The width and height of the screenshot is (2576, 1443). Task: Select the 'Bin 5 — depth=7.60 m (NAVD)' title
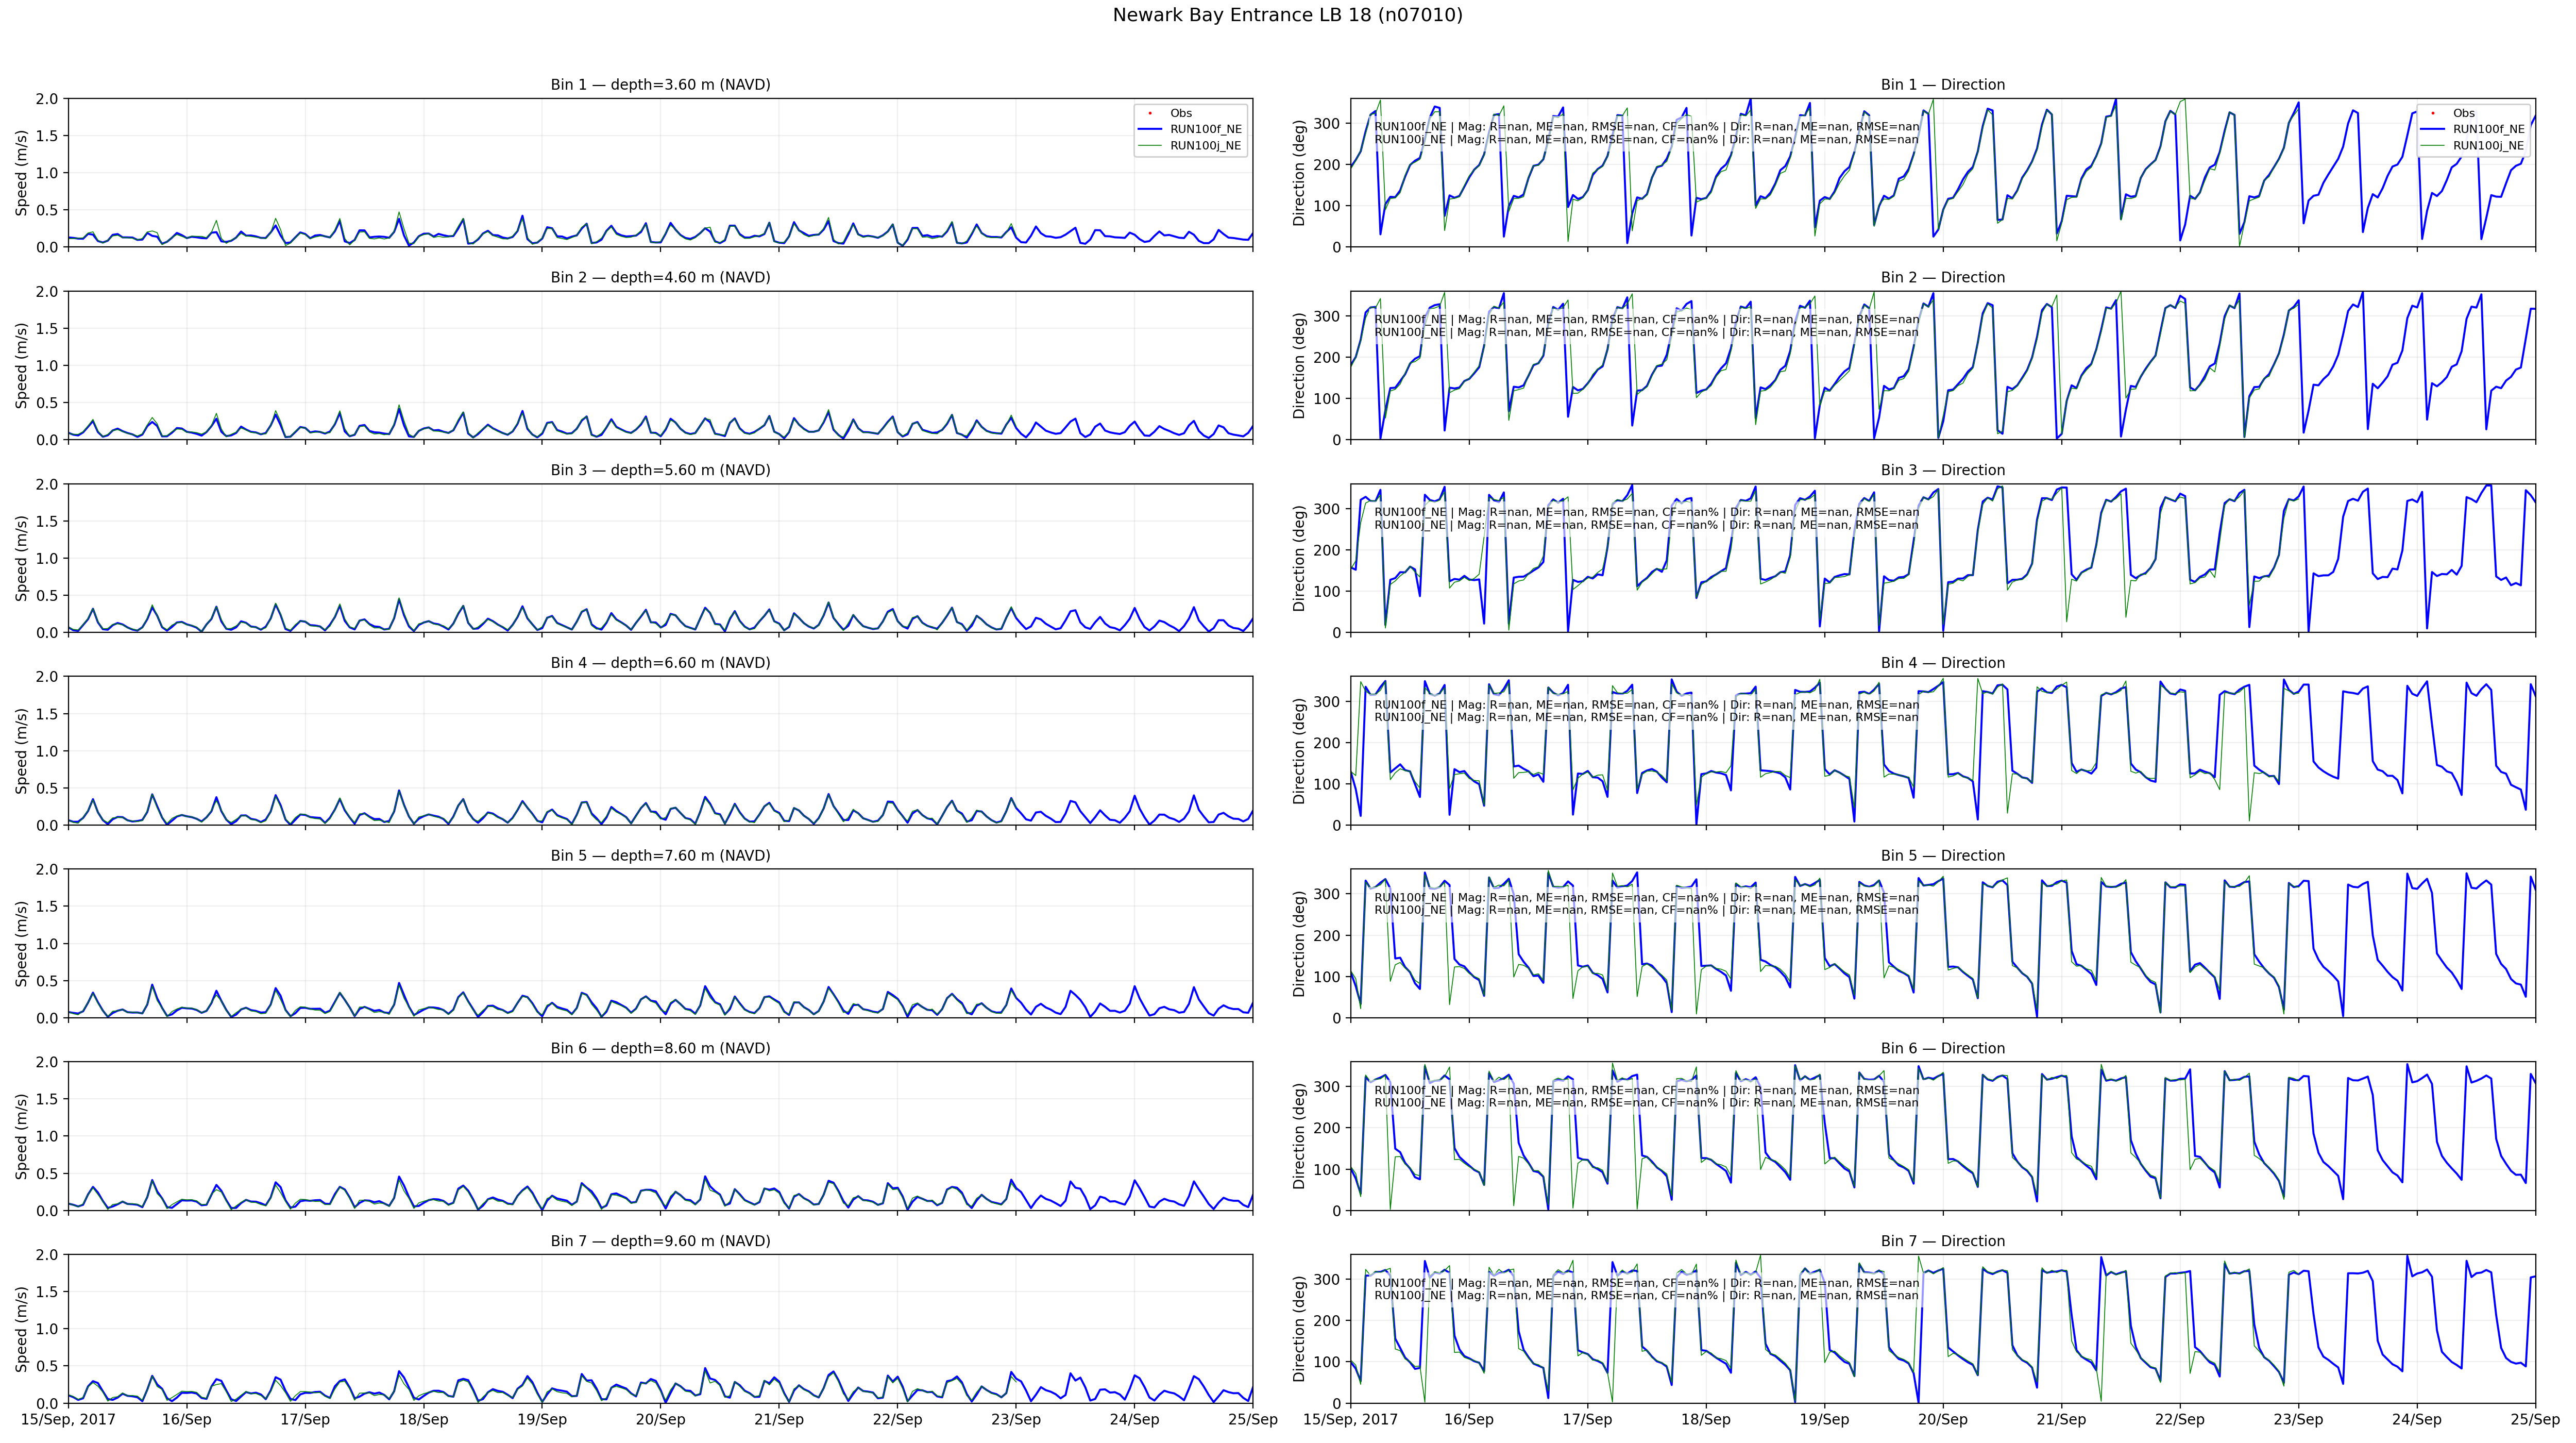click(660, 856)
